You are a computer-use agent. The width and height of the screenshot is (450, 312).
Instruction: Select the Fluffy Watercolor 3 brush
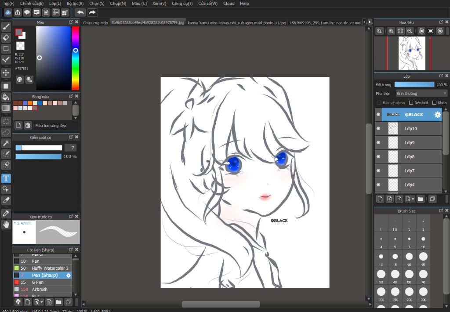coord(43,268)
